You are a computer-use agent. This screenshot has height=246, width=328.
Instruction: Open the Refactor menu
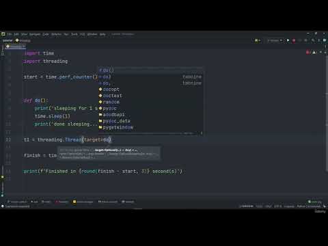click(56, 34)
